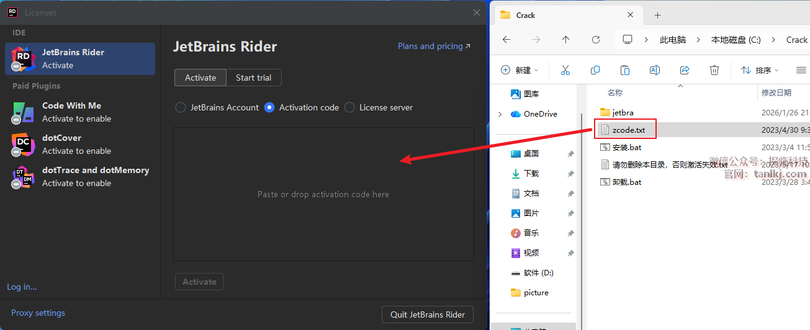810x330 pixels.
Task: Click the Refresh icon beside address bar
Action: click(x=596, y=40)
